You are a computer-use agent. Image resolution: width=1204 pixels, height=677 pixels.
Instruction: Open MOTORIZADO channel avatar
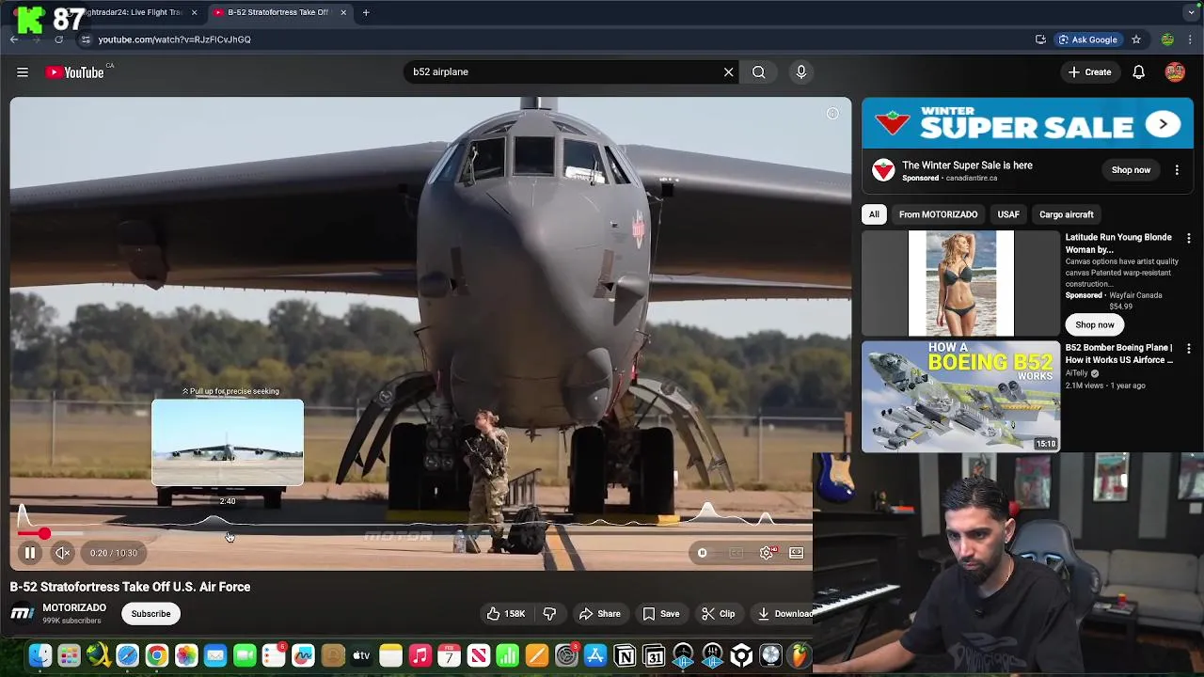(x=23, y=614)
